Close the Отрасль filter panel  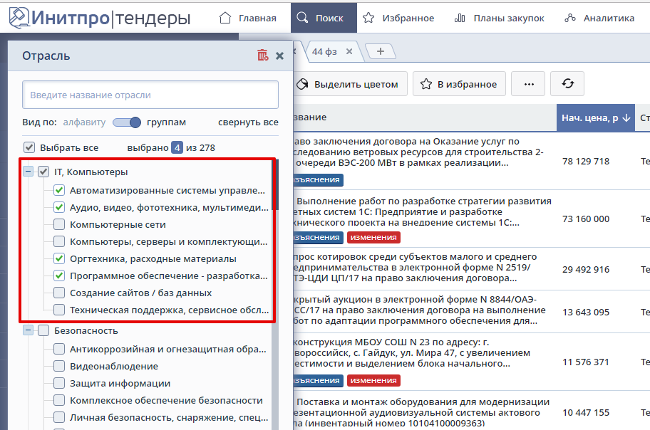(279, 56)
